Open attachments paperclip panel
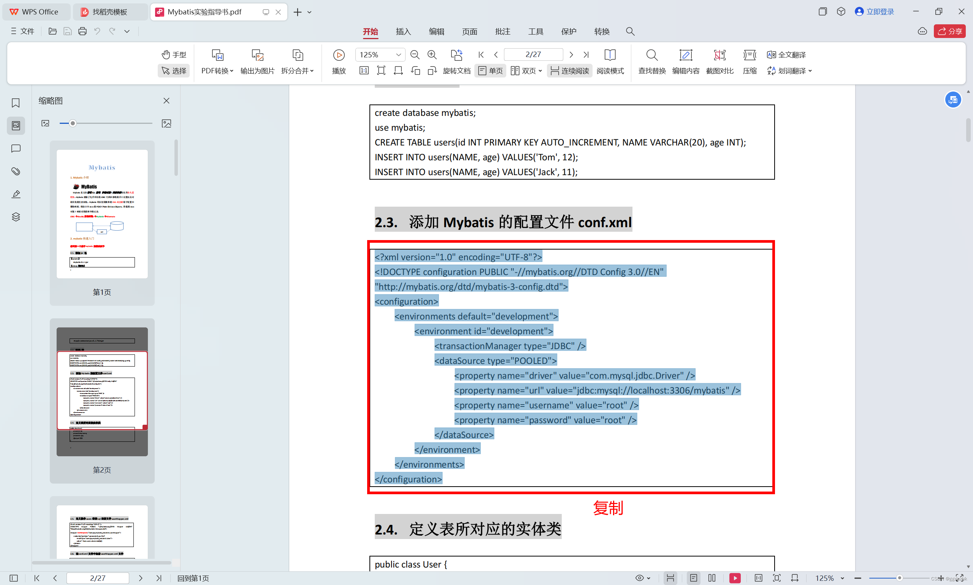The image size is (973, 585). [16, 171]
